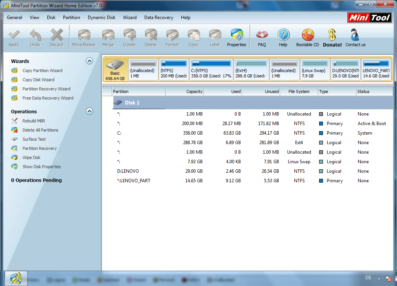Launch the Copy Partition Wizard
This screenshot has height=286, width=397.
[42, 71]
